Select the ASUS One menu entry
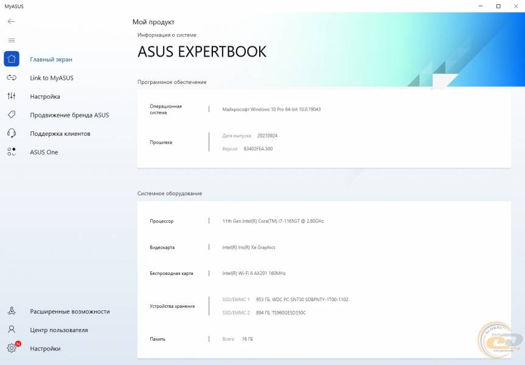The height and width of the screenshot is (365, 525). (44, 152)
